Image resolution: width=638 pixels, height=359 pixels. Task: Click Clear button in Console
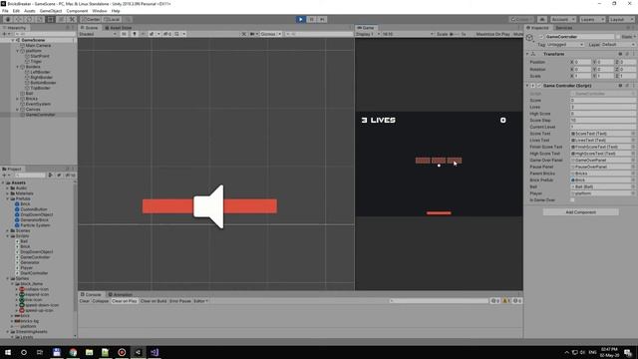pyautogui.click(x=84, y=301)
